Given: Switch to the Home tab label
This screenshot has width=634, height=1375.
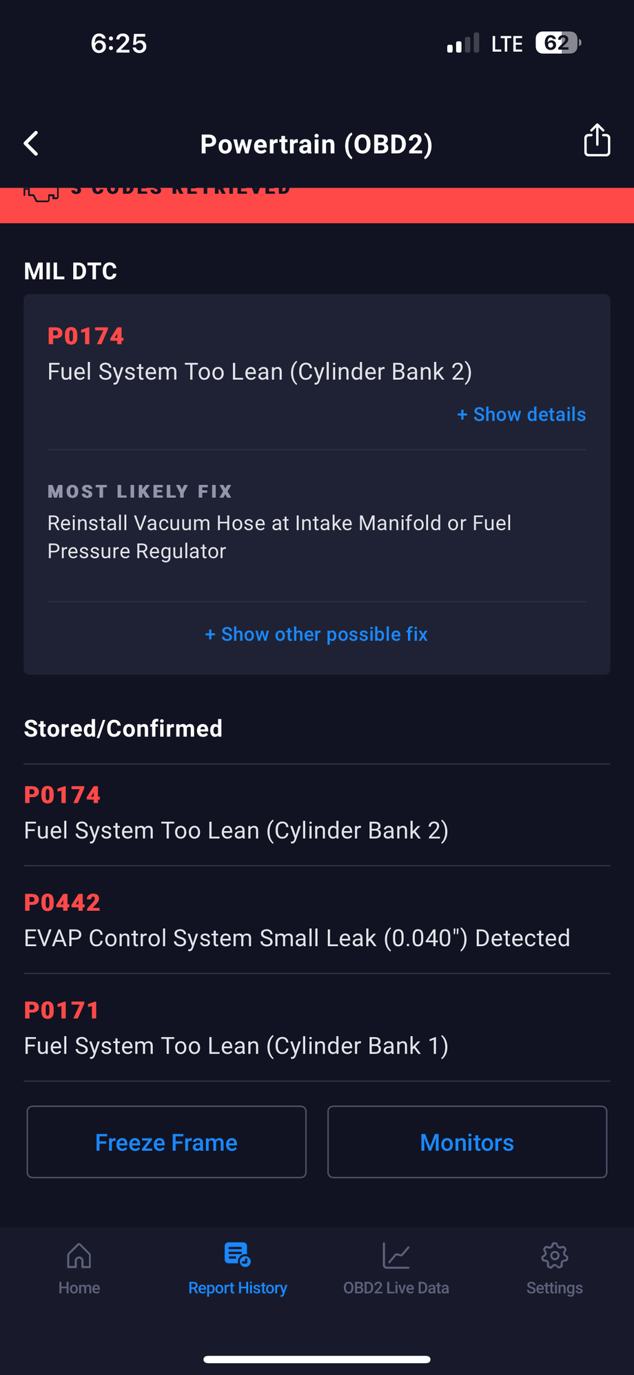Looking at the screenshot, I should (79, 1288).
